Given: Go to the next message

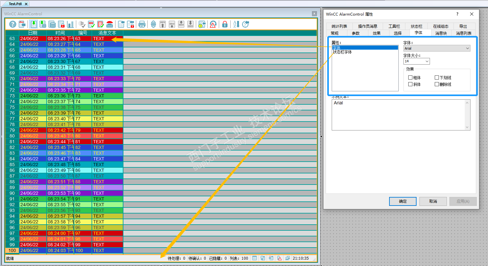Looking at the screenshot, I should pos(181,24).
